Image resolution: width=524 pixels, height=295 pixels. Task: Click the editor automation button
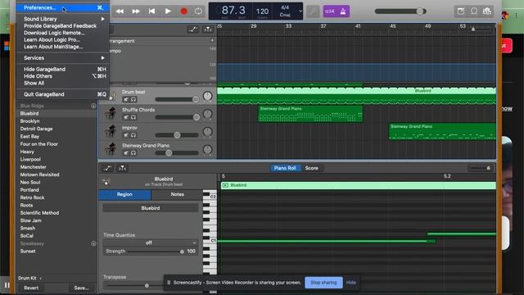[x=107, y=168]
